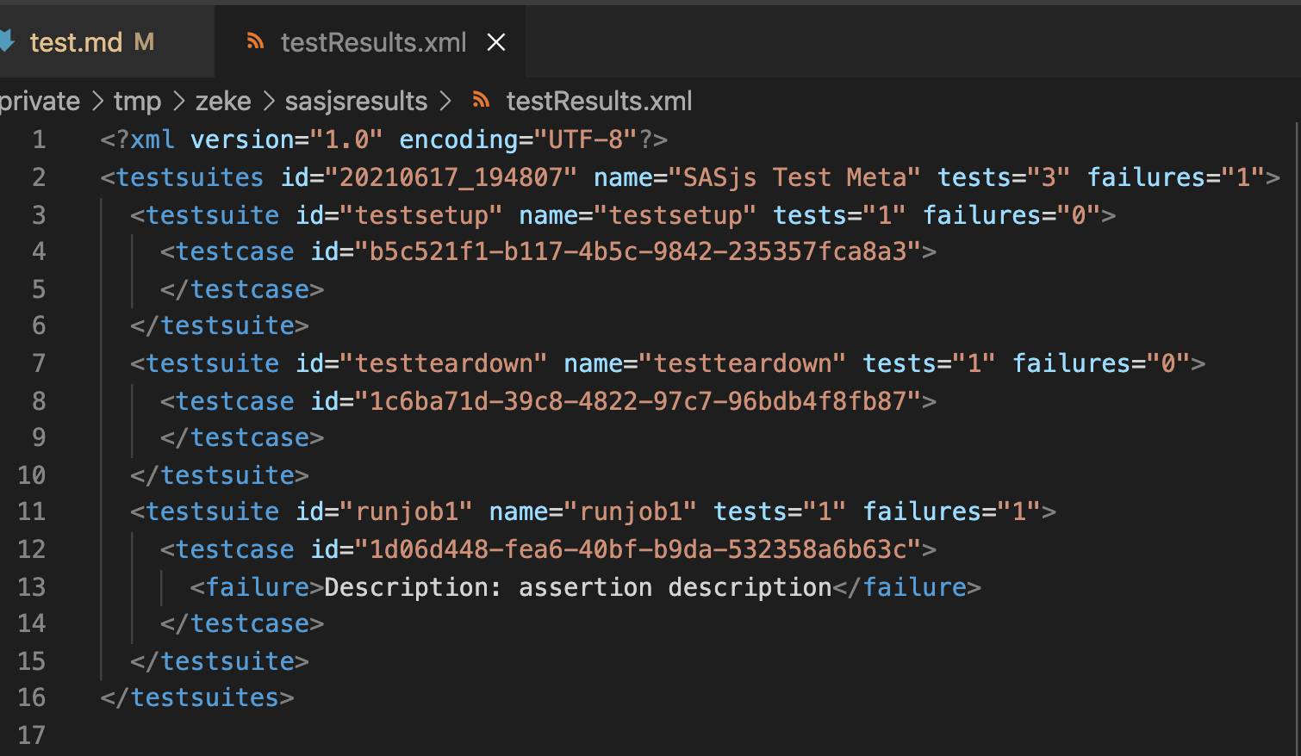The image size is (1301, 756).
Task: Switch to the test.md tab
Action: (x=78, y=41)
